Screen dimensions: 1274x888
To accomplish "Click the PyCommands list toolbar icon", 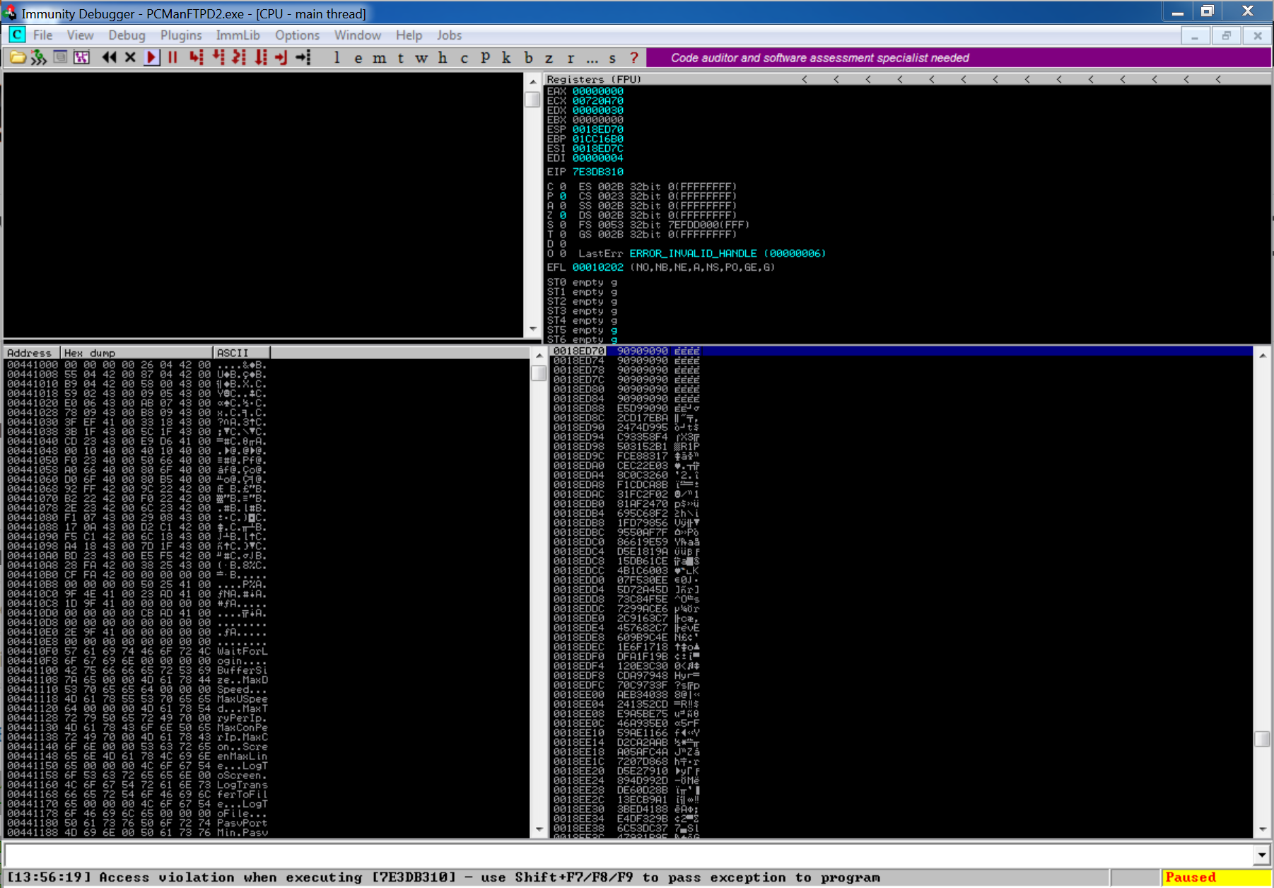I will click(x=61, y=58).
